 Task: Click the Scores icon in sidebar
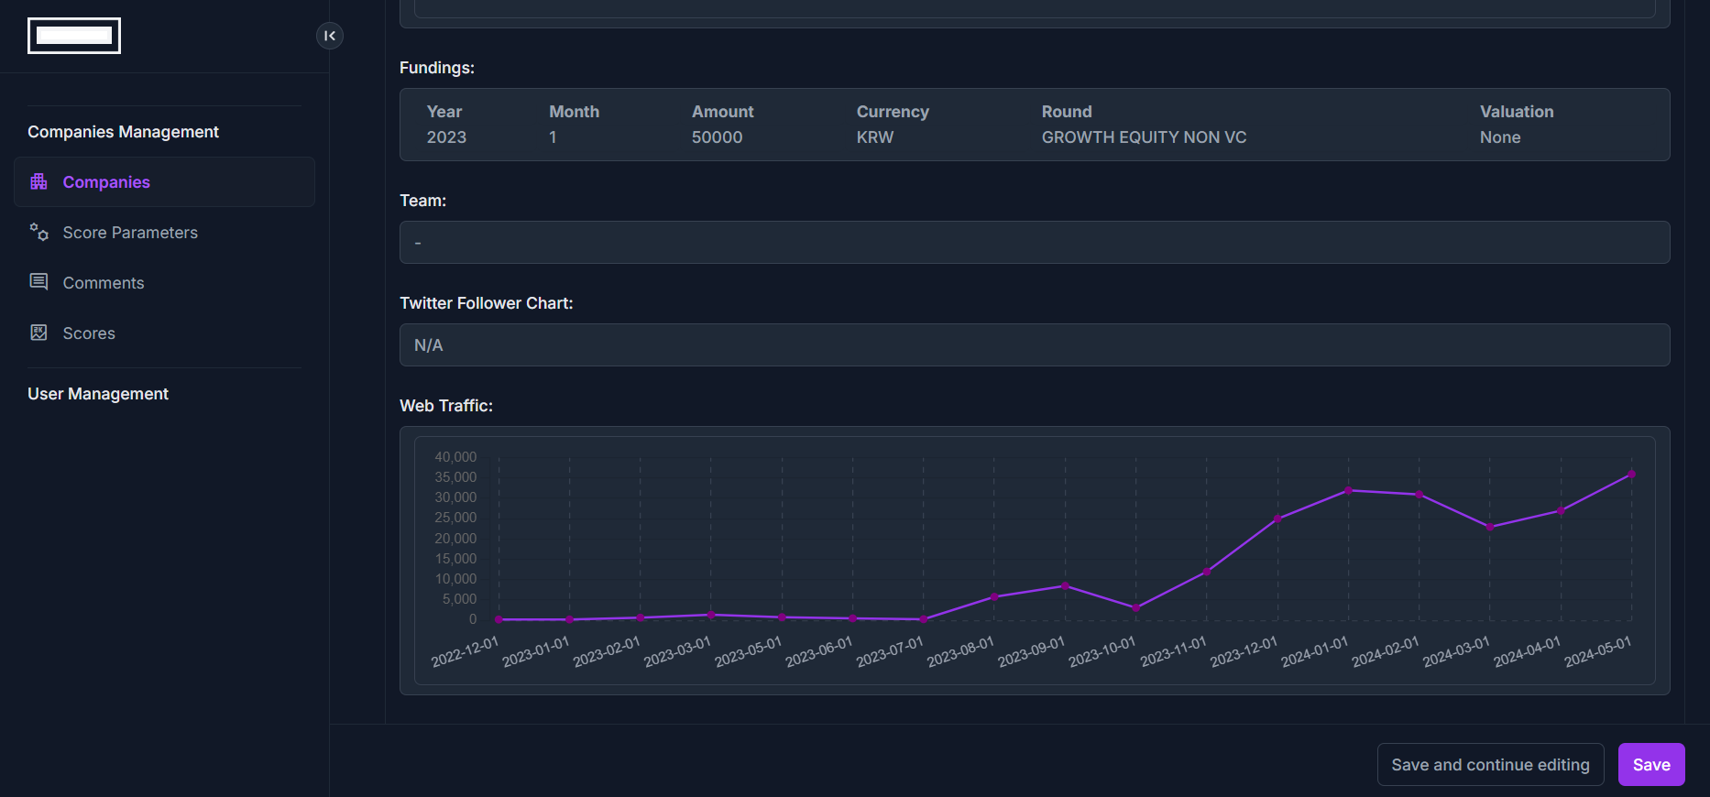point(38,333)
